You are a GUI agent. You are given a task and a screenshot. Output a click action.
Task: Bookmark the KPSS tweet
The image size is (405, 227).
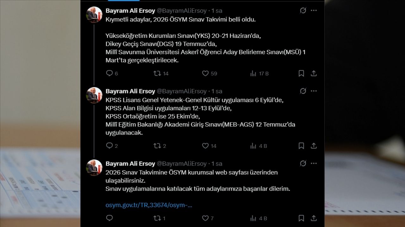pos(301,146)
